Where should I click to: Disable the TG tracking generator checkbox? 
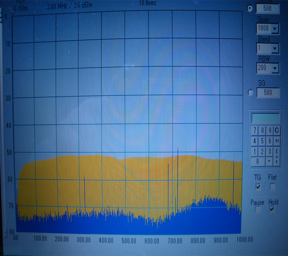click(x=258, y=187)
